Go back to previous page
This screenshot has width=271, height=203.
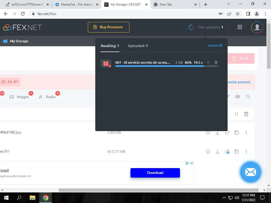(6, 14)
